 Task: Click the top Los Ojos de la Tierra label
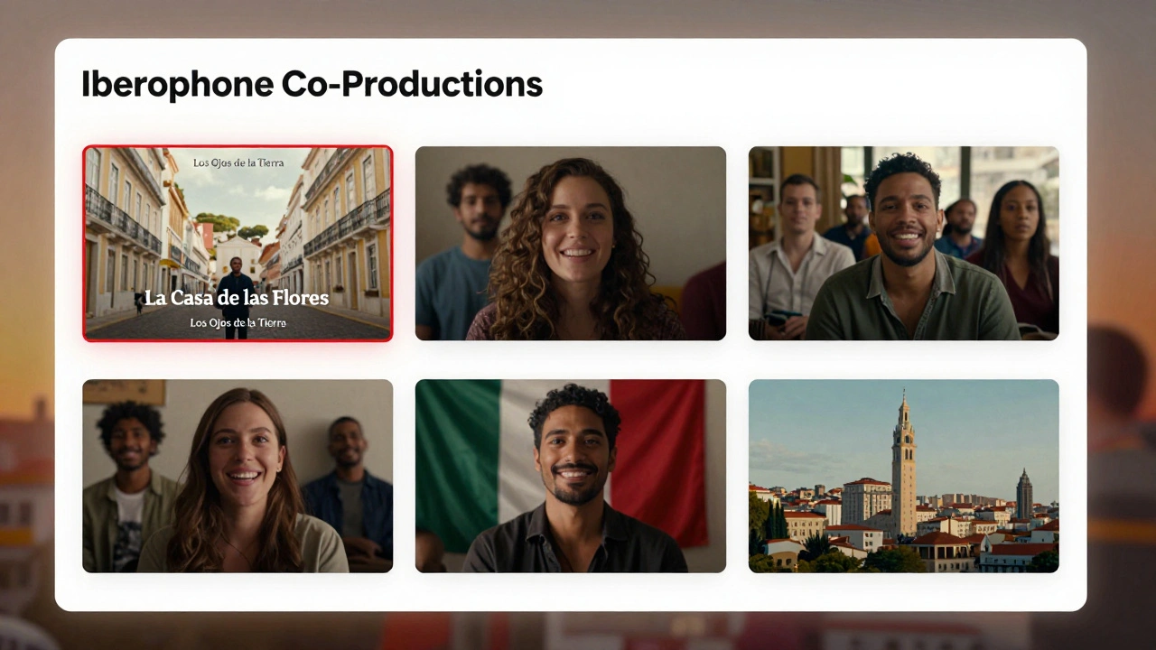(237, 162)
